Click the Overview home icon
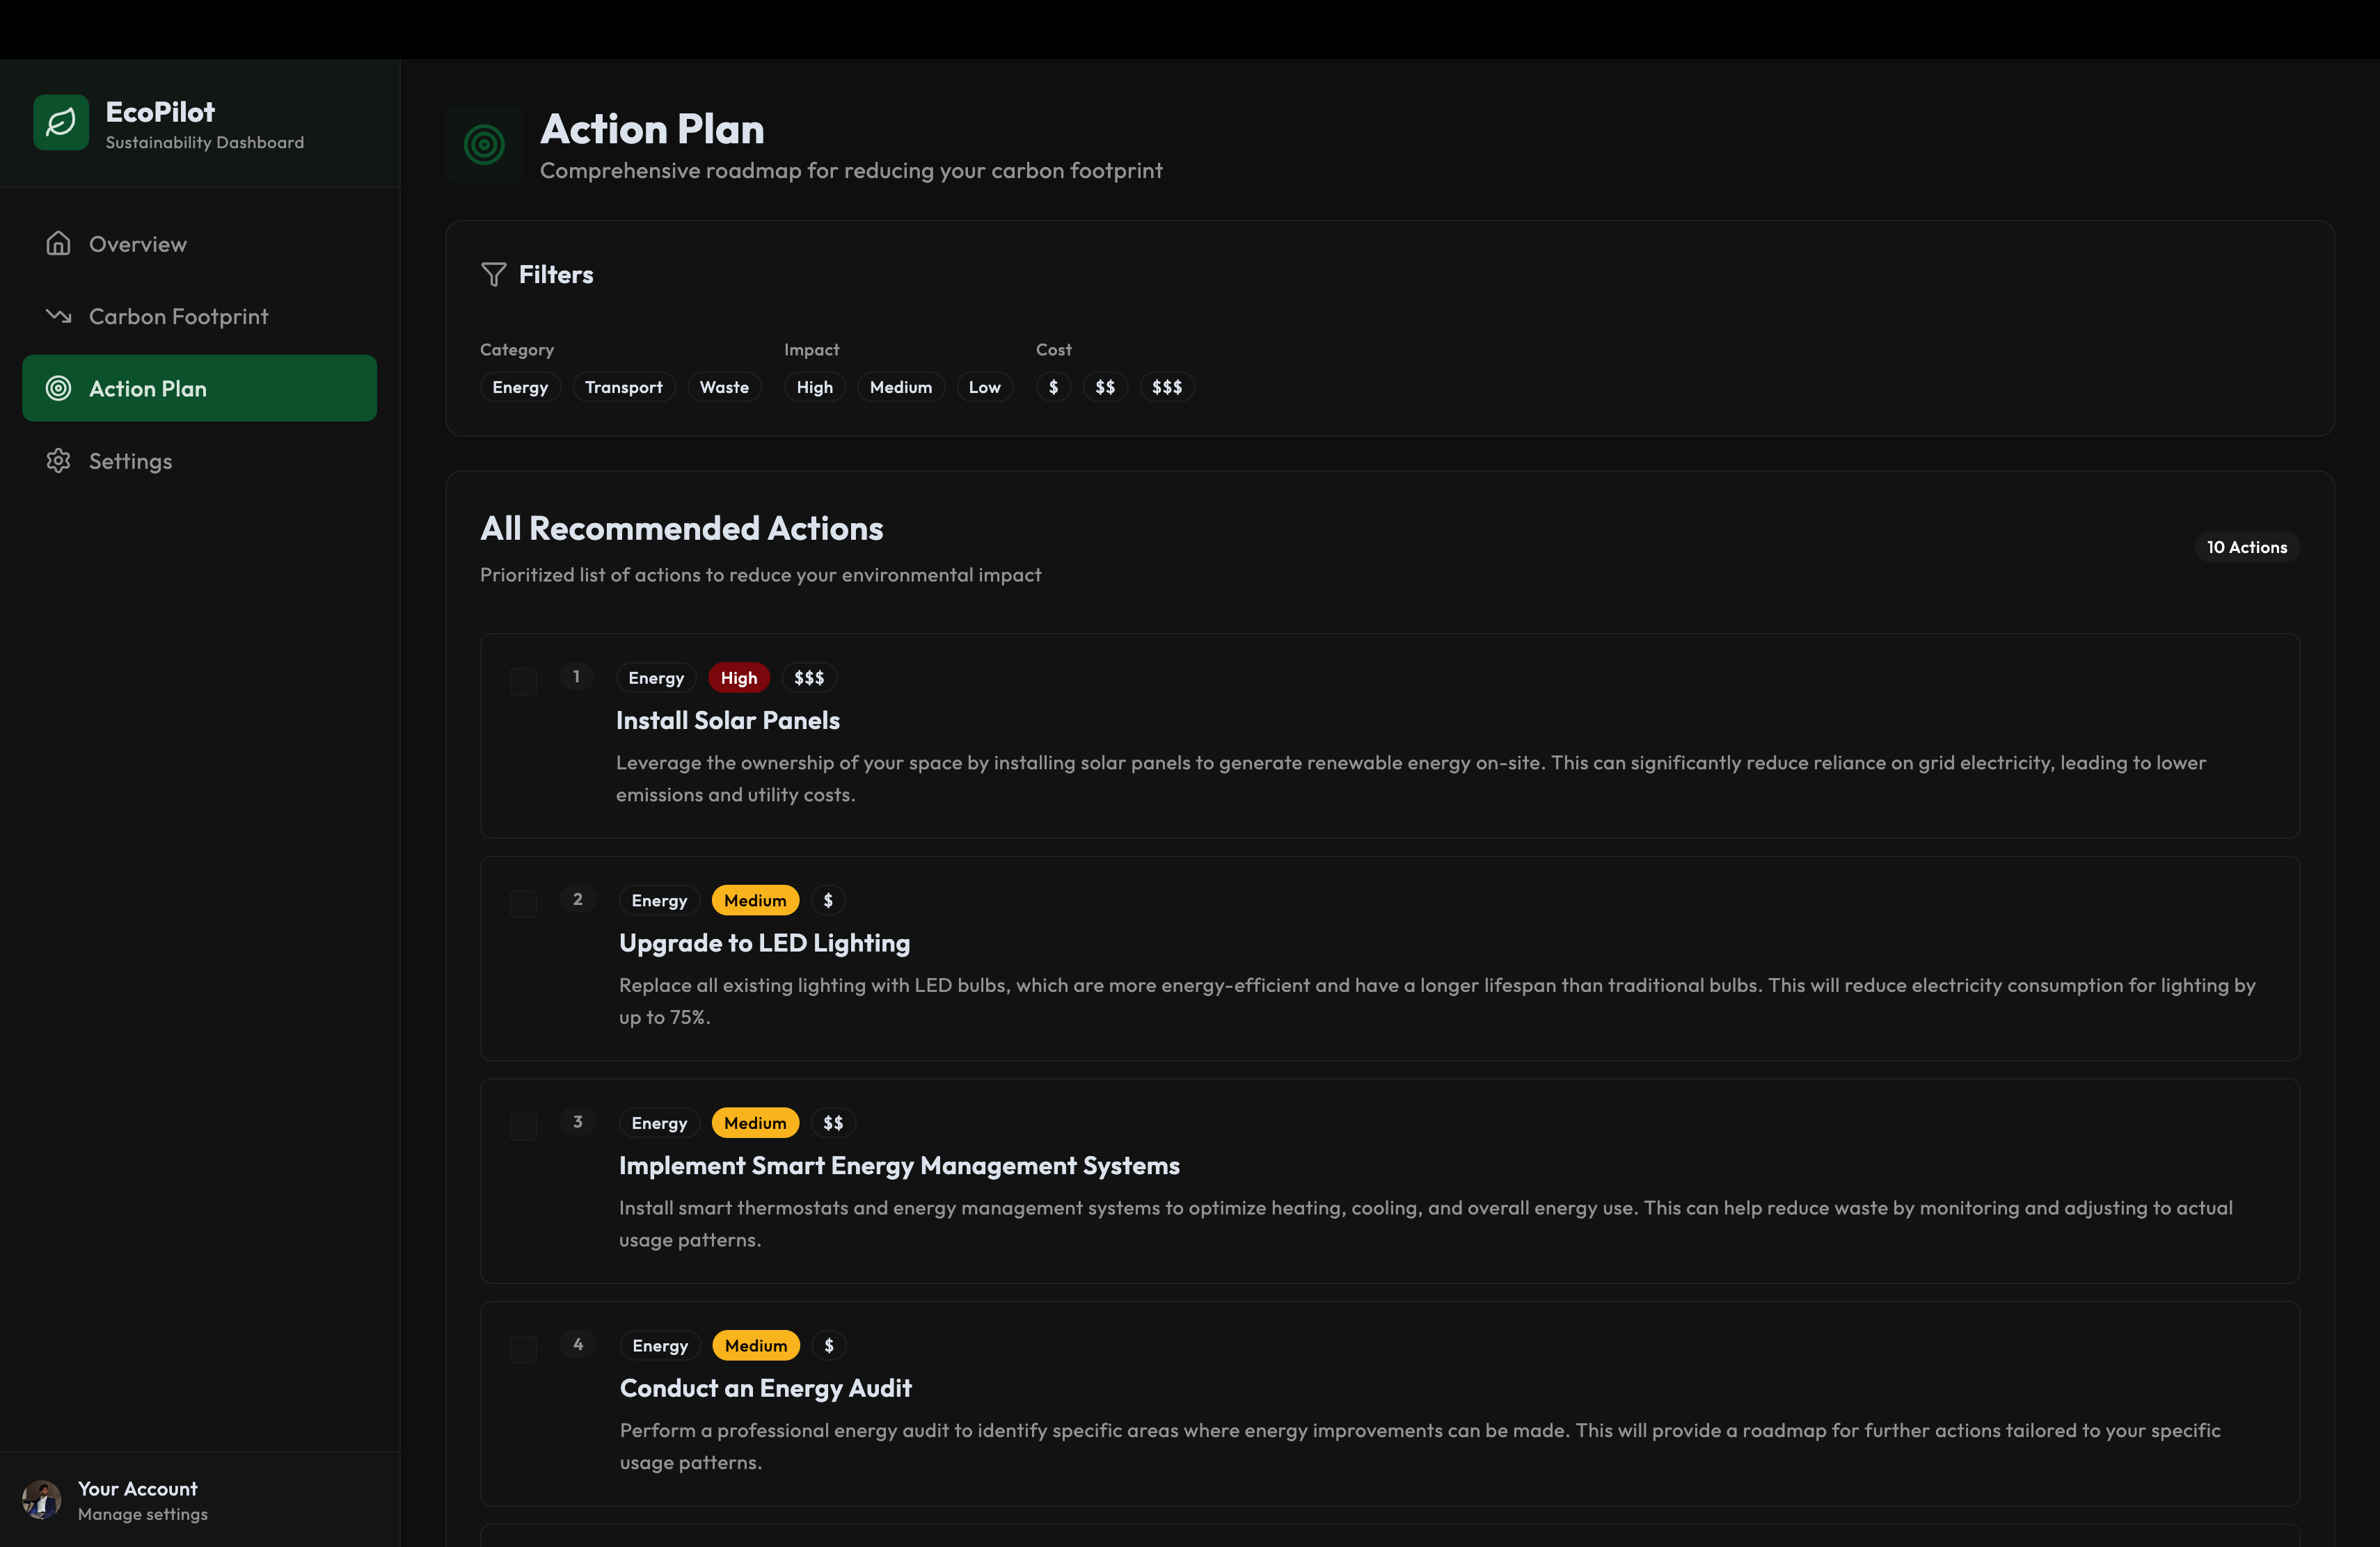Viewport: 2380px width, 1547px height. coord(58,243)
